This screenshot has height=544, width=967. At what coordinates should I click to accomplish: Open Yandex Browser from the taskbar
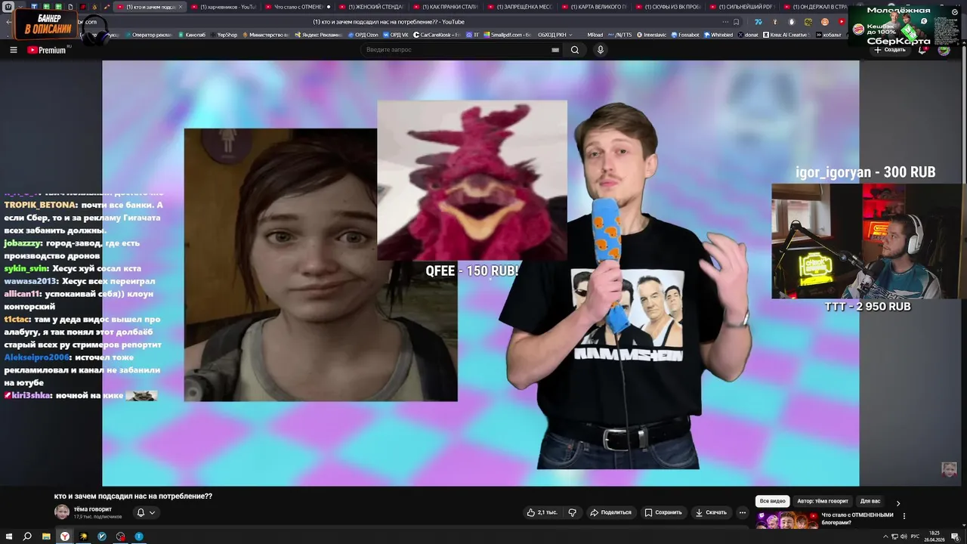click(x=65, y=536)
